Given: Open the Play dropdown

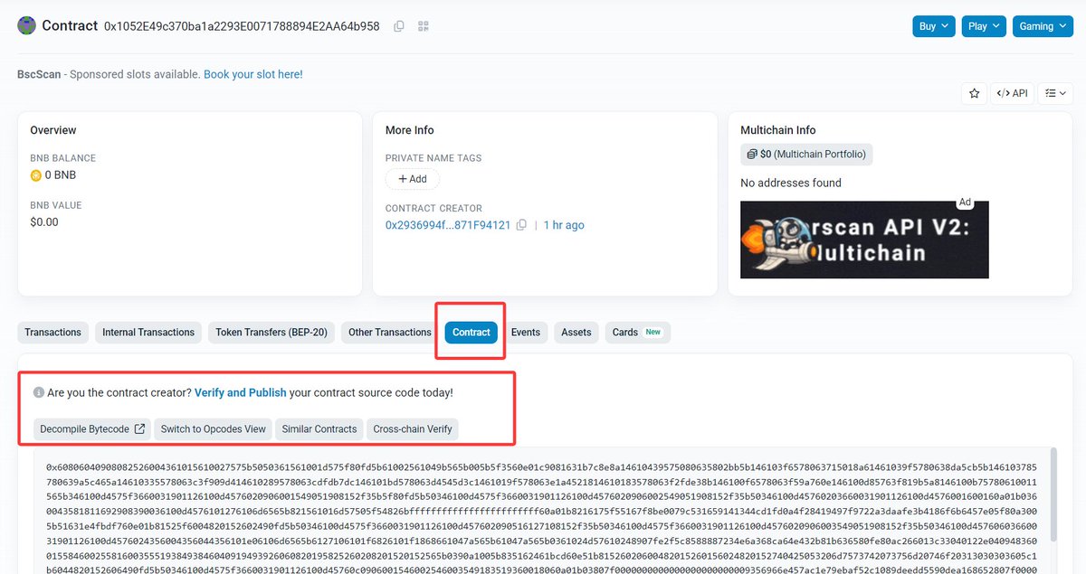Looking at the screenshot, I should click(984, 26).
